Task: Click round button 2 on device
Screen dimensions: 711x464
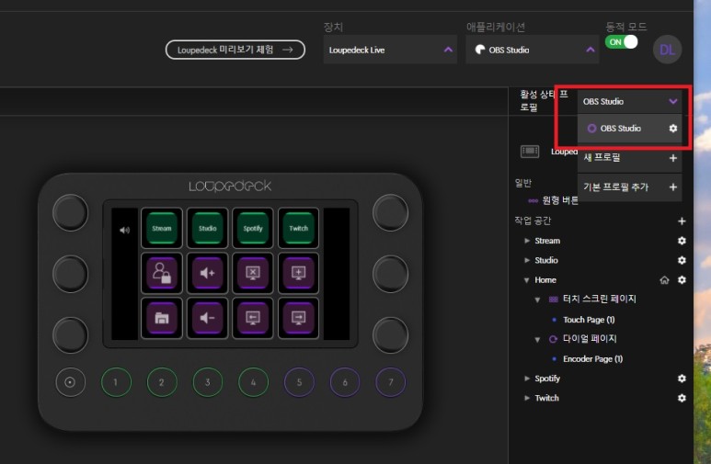Action: tap(162, 382)
